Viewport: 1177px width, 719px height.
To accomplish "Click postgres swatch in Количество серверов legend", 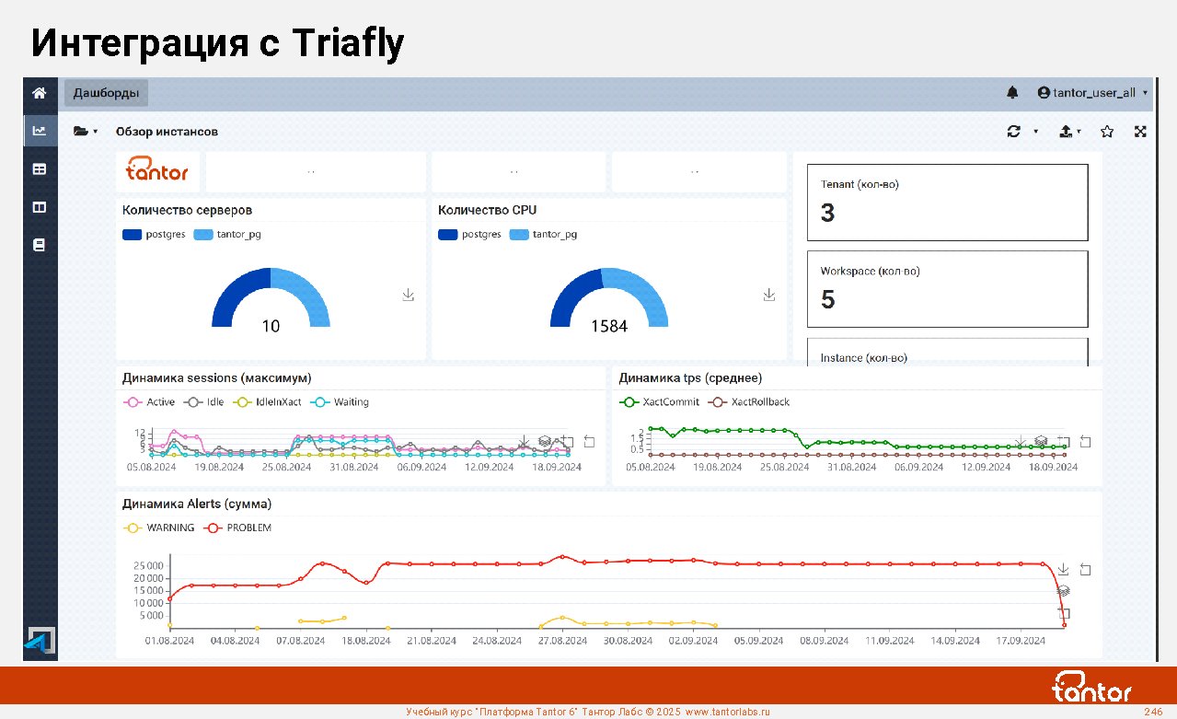I will tap(133, 235).
